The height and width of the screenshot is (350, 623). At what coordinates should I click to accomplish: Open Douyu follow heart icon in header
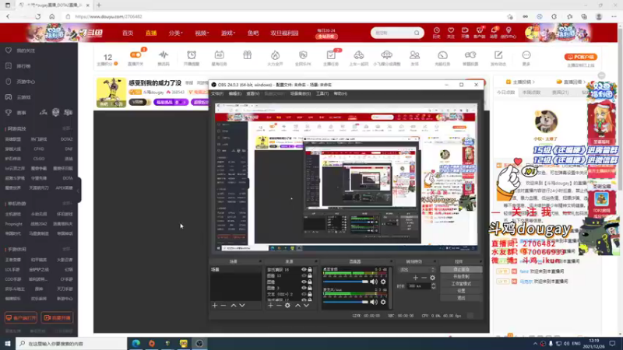[x=451, y=33]
